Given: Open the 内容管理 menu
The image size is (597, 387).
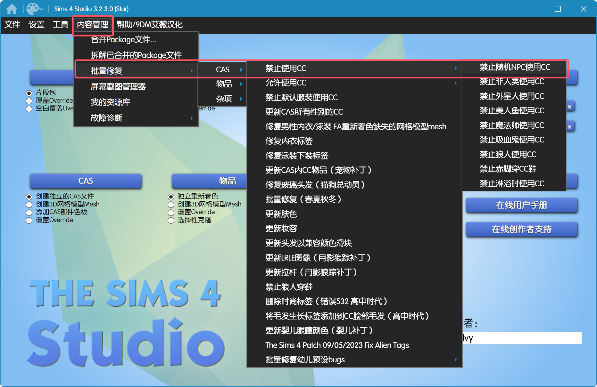Looking at the screenshot, I should (x=93, y=24).
